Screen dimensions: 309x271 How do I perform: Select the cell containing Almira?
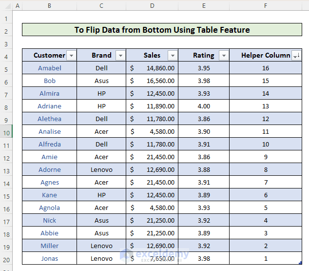pos(49,93)
